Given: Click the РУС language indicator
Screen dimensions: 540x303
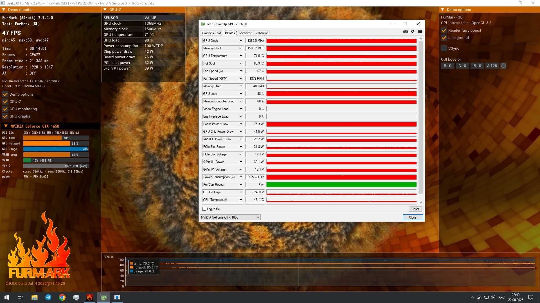Looking at the screenshot, I should [501, 297].
